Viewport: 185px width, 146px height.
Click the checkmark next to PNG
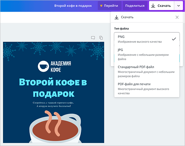[174, 39]
